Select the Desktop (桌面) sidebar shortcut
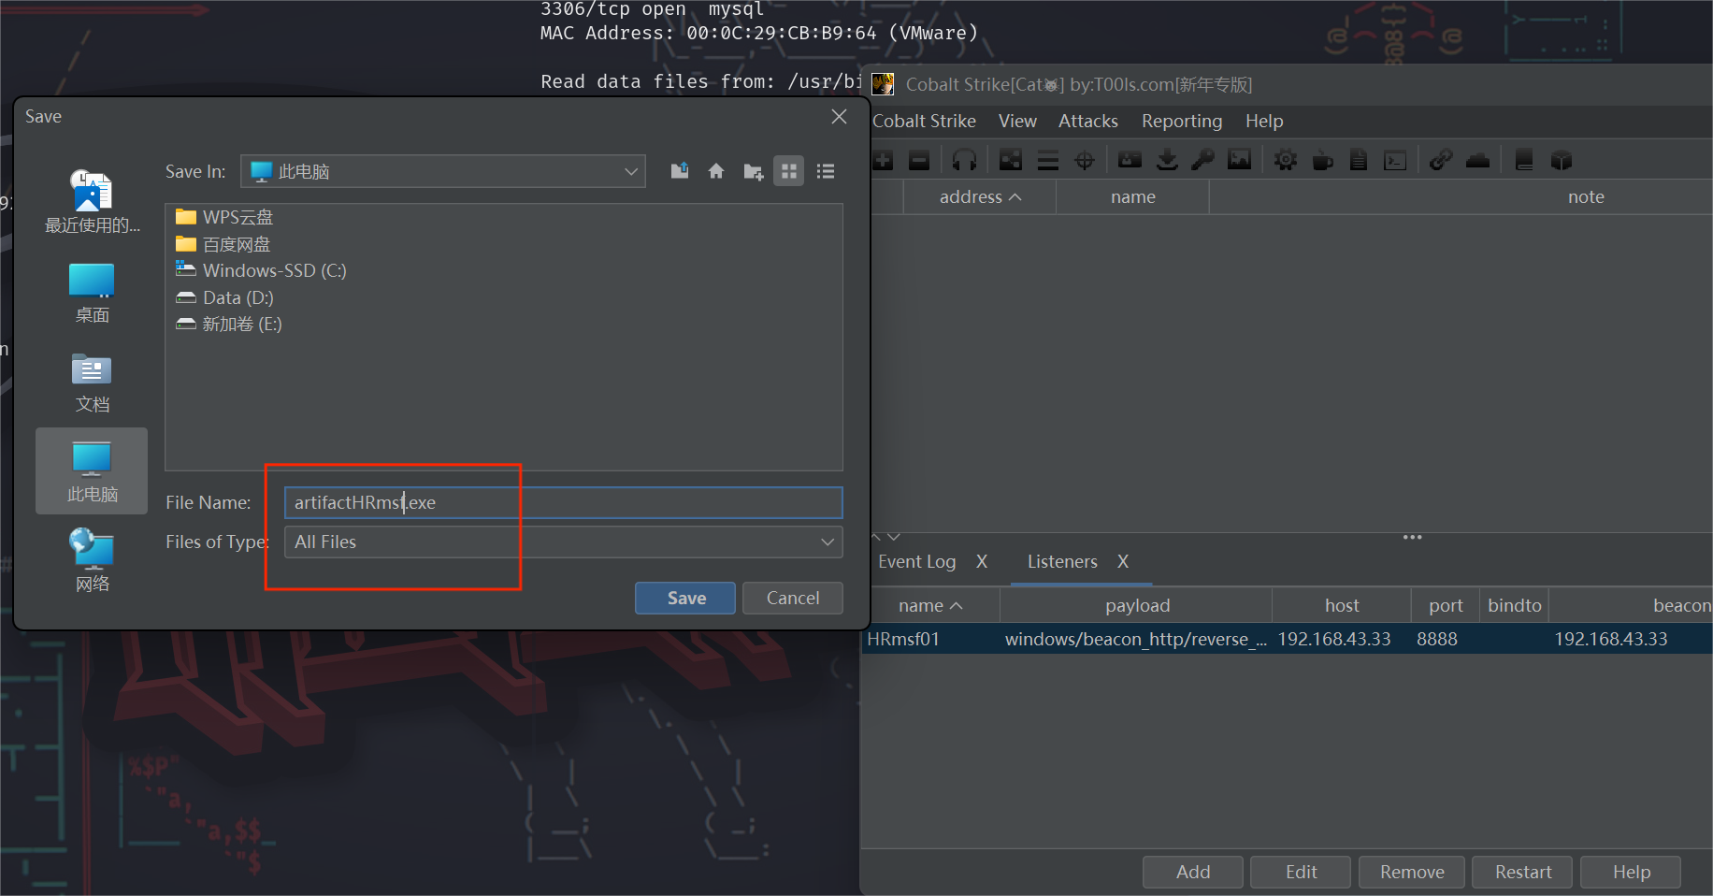 pos(92,293)
